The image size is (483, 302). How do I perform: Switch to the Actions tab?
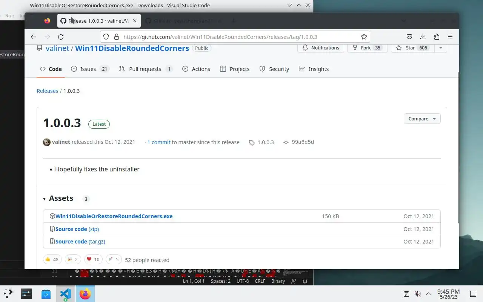click(x=196, y=69)
